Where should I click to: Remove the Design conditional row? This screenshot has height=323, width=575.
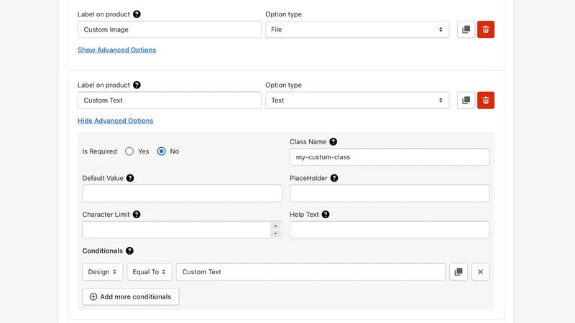point(480,272)
